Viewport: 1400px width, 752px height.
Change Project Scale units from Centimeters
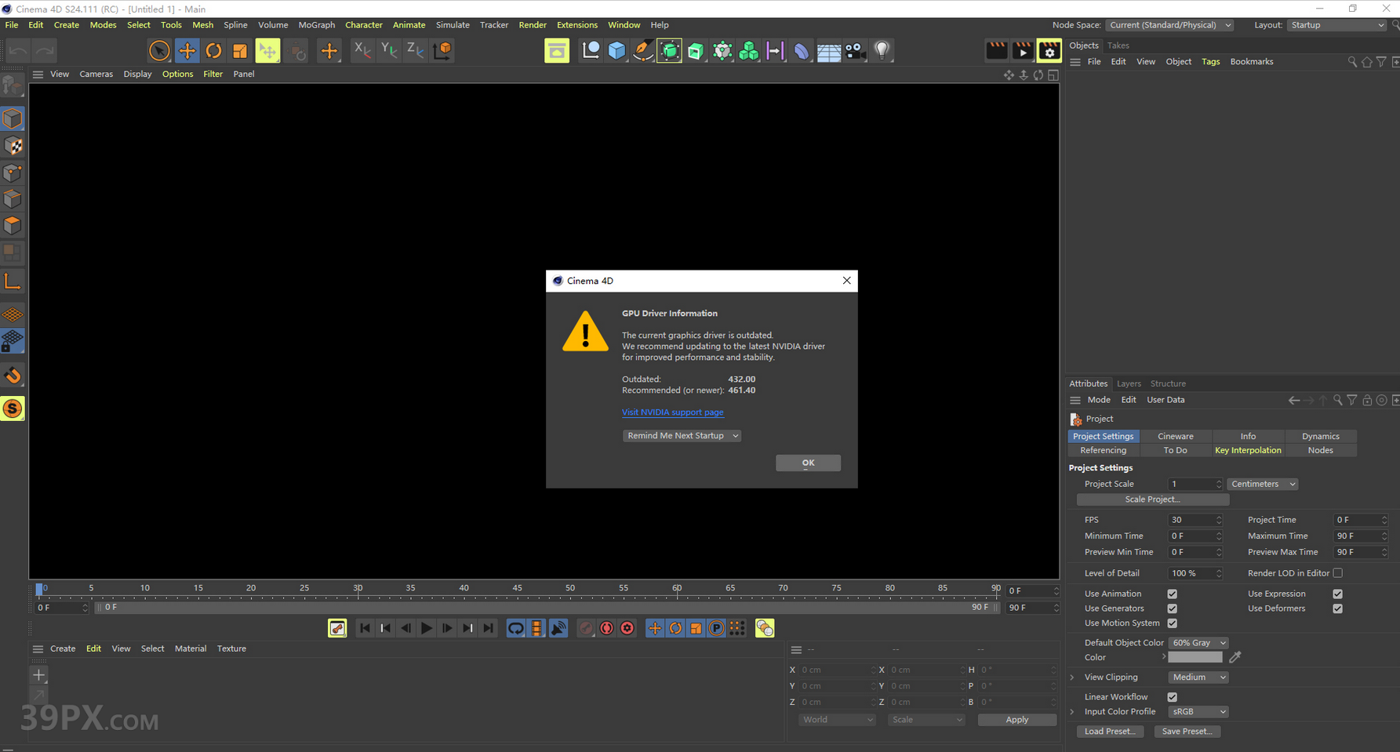click(x=1262, y=484)
